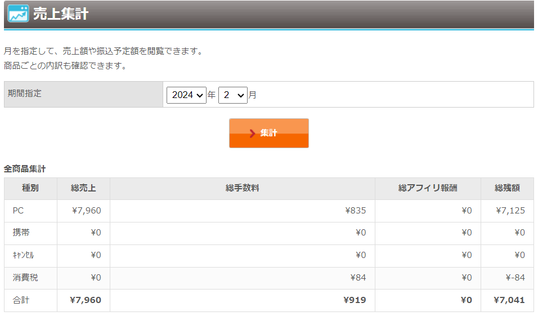Open the month dropdown showing 2
The height and width of the screenshot is (316, 538).
[233, 95]
